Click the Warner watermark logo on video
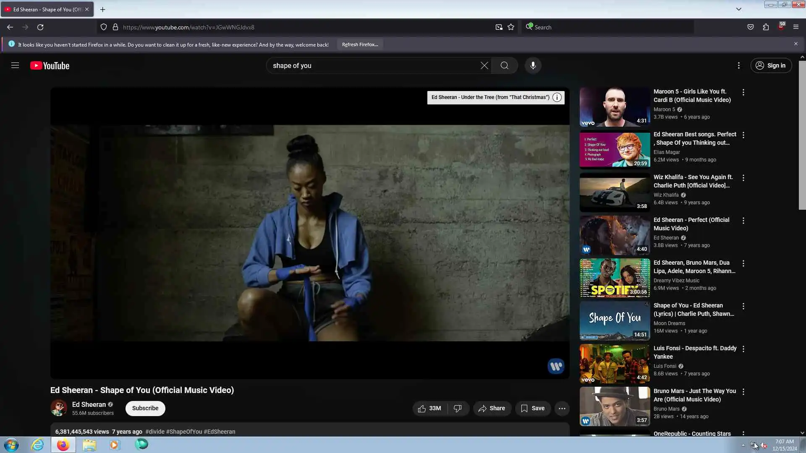Viewport: 806px width, 453px height. (556, 366)
